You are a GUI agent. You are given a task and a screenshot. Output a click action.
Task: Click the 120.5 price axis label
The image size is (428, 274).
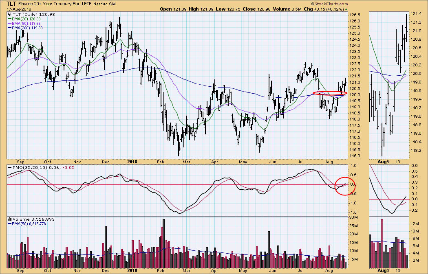pos(354,89)
